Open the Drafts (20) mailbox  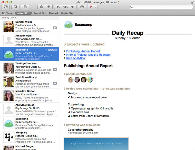[x=69, y=13]
